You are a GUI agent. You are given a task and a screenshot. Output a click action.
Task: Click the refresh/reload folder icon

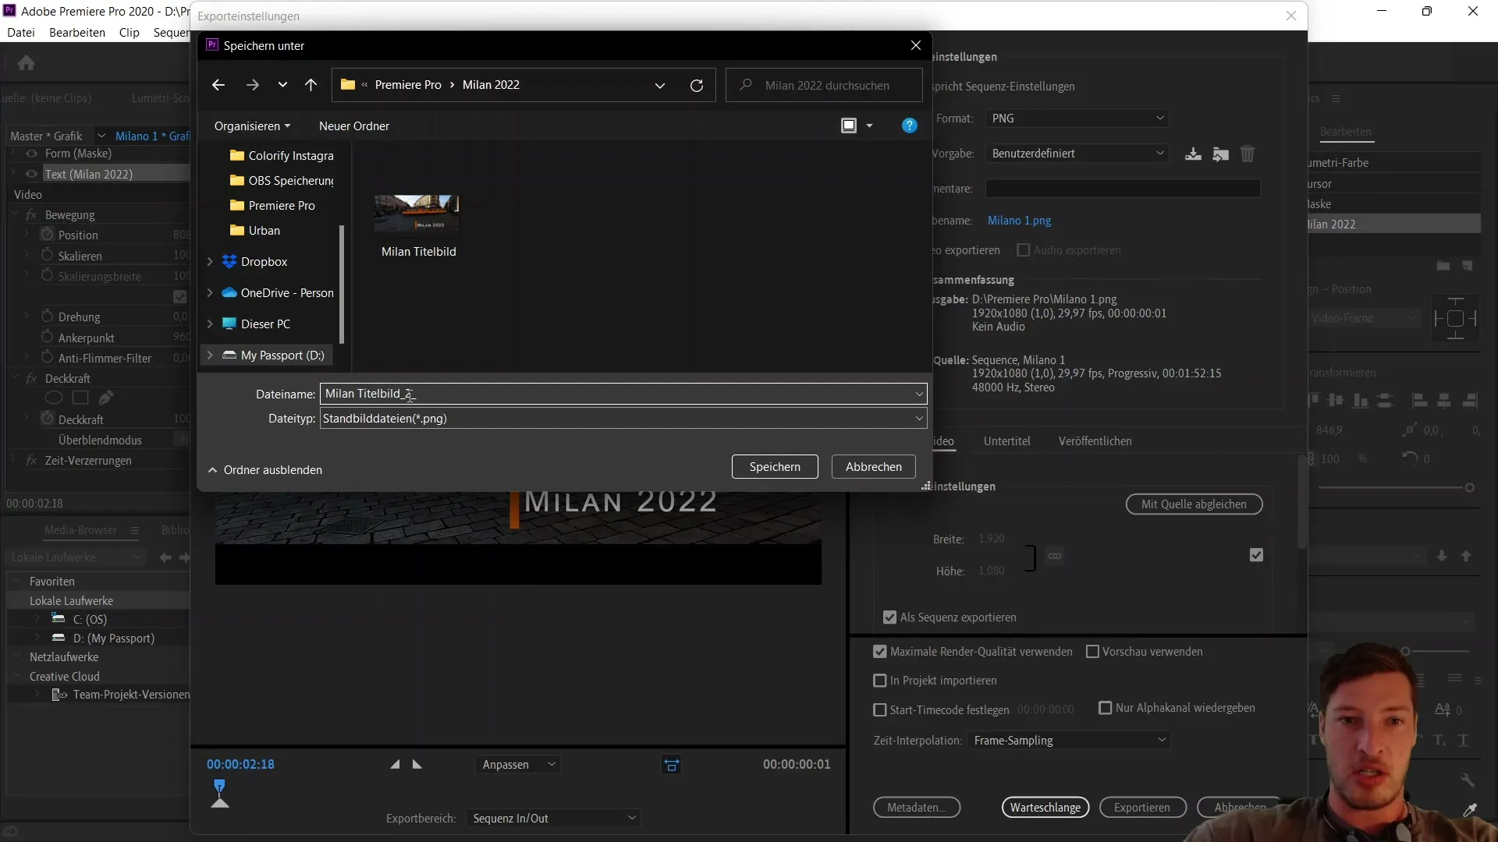[x=697, y=84]
